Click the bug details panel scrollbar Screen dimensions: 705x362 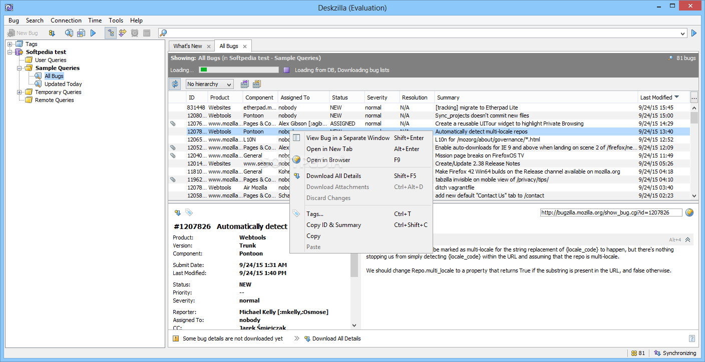click(355, 266)
